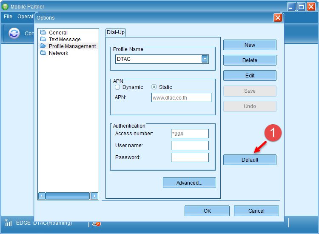Open the Profile Name dropdown arrow
Image resolution: width=319 pixels, height=234 pixels.
[205, 59]
